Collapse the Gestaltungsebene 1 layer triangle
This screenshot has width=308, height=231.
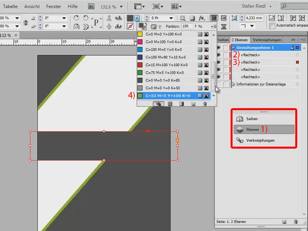[234, 47]
